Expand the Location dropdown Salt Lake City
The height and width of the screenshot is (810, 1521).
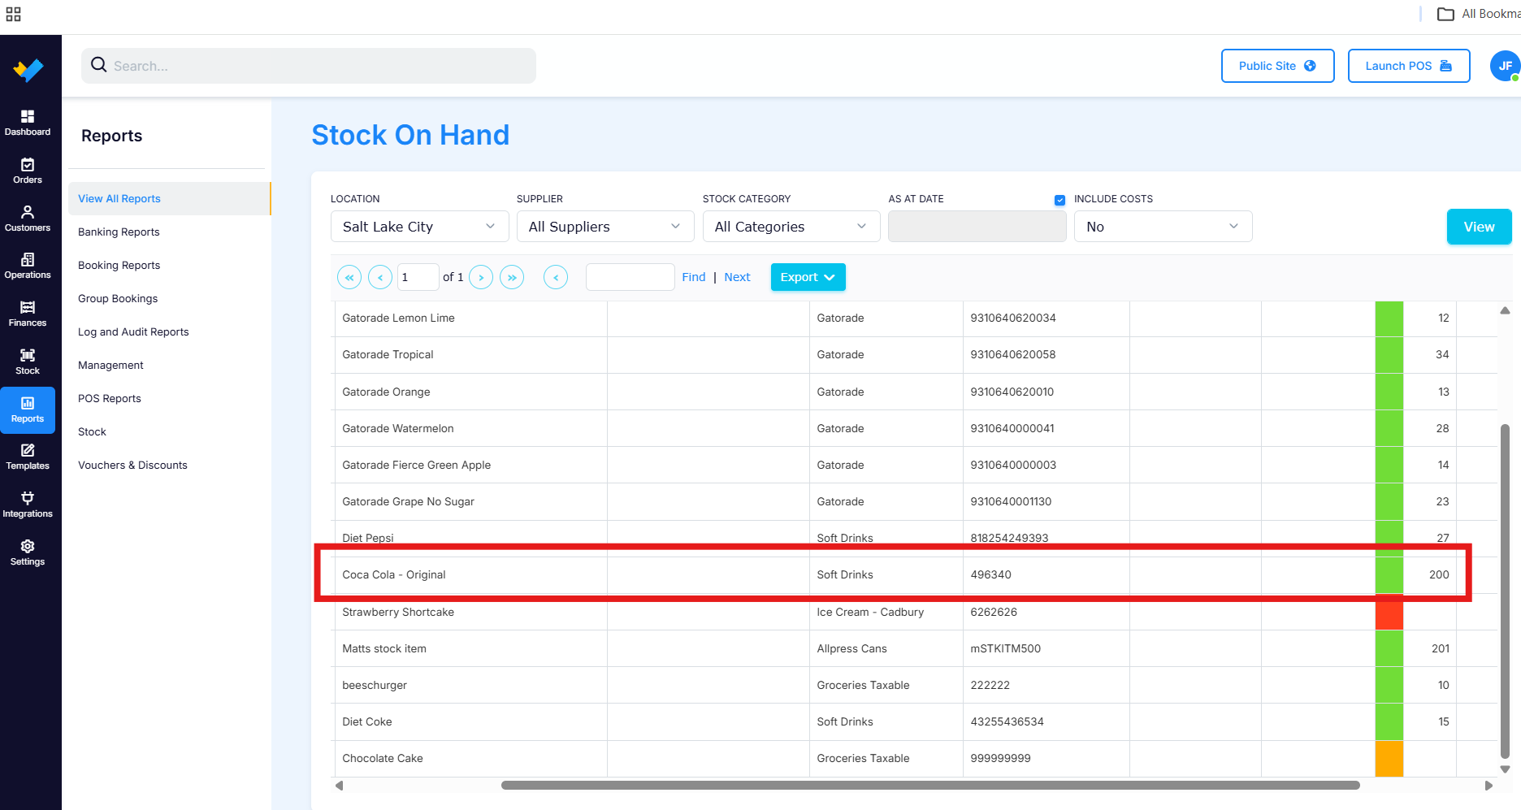coord(419,227)
